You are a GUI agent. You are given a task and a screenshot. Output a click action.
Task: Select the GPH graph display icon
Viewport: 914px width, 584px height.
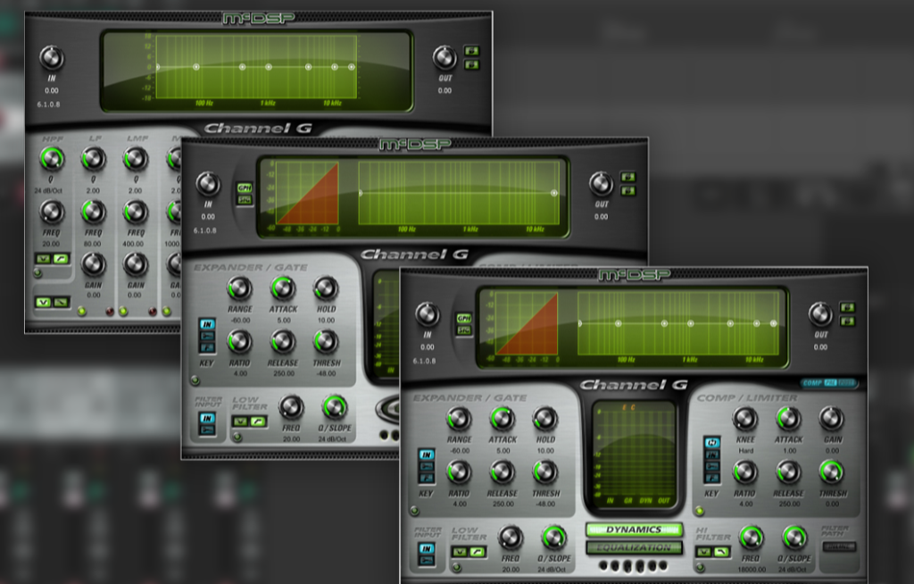(x=462, y=316)
